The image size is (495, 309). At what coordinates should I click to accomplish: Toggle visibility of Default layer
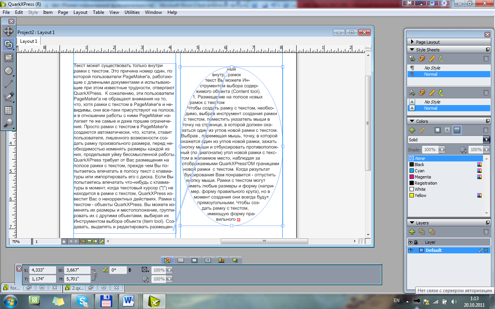coord(411,250)
